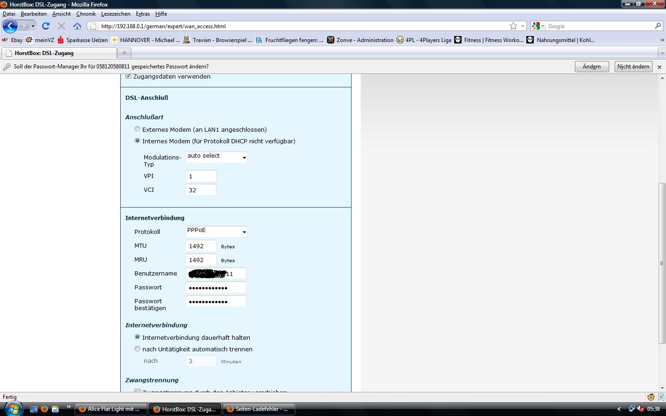Open the Windows Start menu
This screenshot has width=666, height=416.
pos(13,409)
